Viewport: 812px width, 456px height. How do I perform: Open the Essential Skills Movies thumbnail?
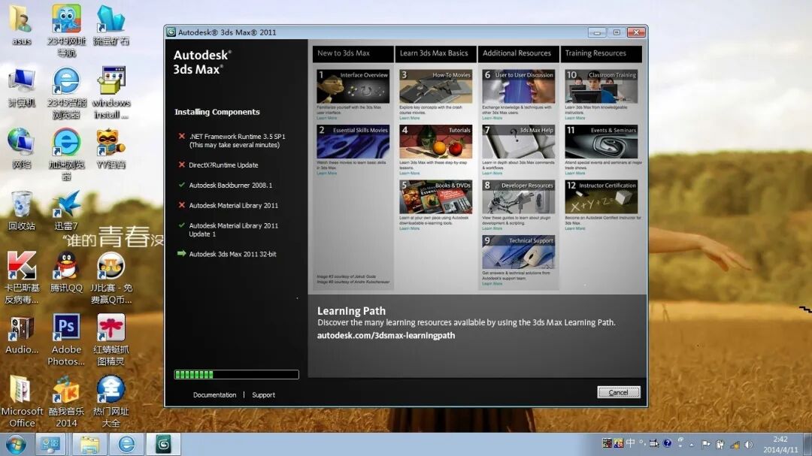tap(353, 142)
